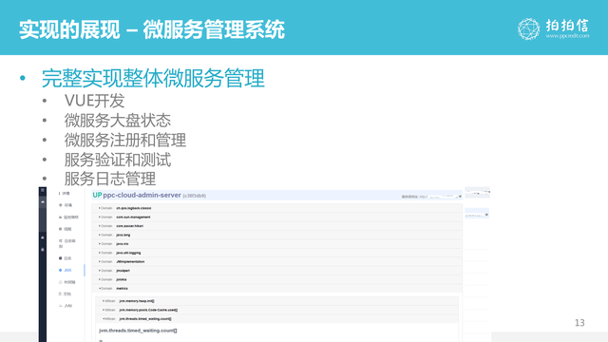Viewport: 608px width, 342px height.
Task: Click the bullet text 服务验证和测试
Action: (118, 160)
